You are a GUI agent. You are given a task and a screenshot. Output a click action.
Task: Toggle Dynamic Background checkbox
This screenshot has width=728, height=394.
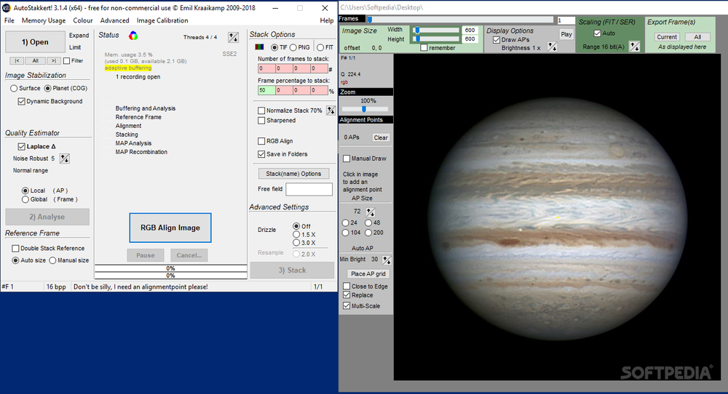(x=21, y=102)
